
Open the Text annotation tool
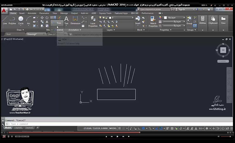point(66,20)
